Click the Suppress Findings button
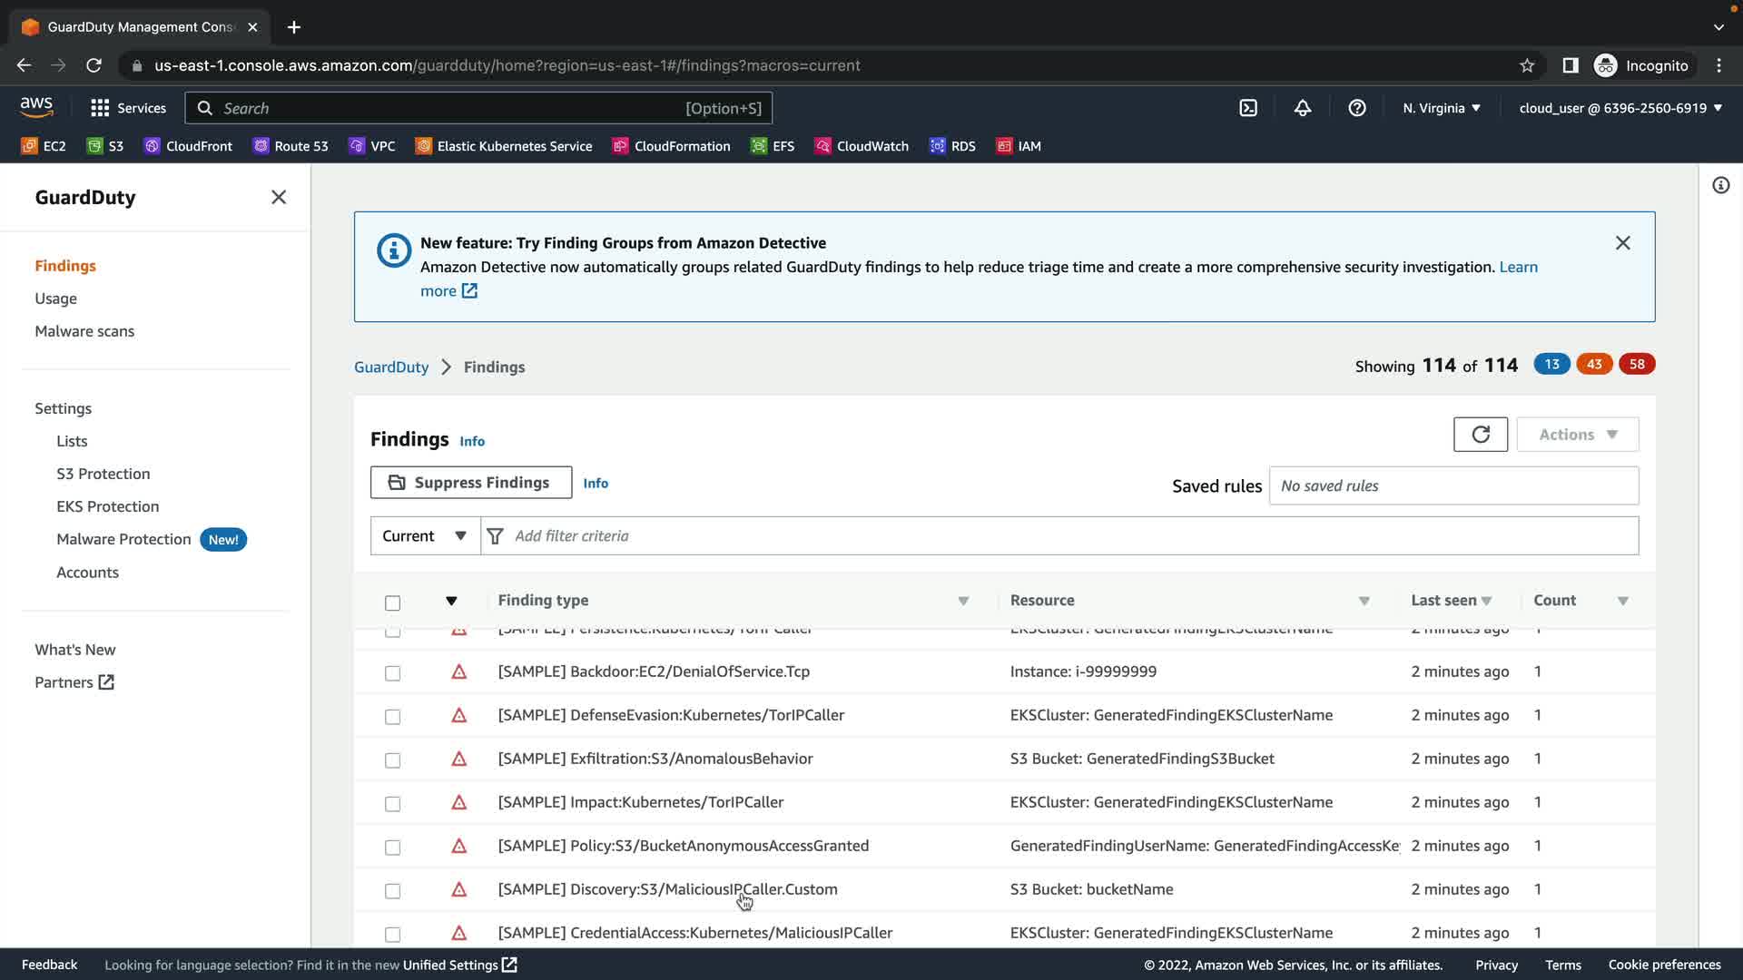1743x980 pixels. click(470, 483)
